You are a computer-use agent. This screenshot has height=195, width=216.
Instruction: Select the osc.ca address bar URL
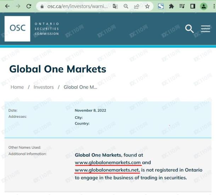[x=78, y=6]
